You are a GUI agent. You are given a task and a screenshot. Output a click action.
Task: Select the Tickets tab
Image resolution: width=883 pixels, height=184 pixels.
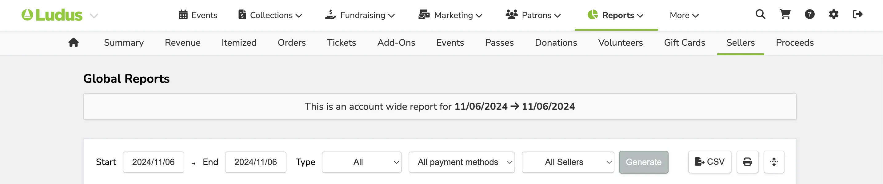click(x=342, y=43)
